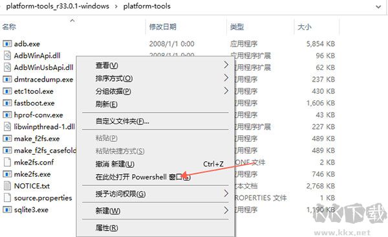Select the dmtracedump.exe file name
Viewport: 388px width, 237px height.
(43, 80)
